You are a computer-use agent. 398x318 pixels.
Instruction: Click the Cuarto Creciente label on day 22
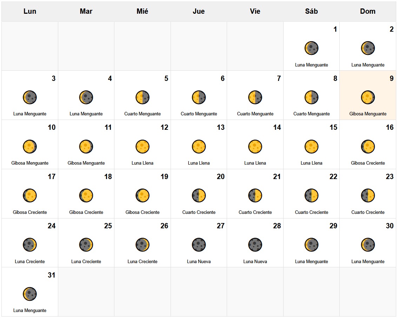coord(311,212)
